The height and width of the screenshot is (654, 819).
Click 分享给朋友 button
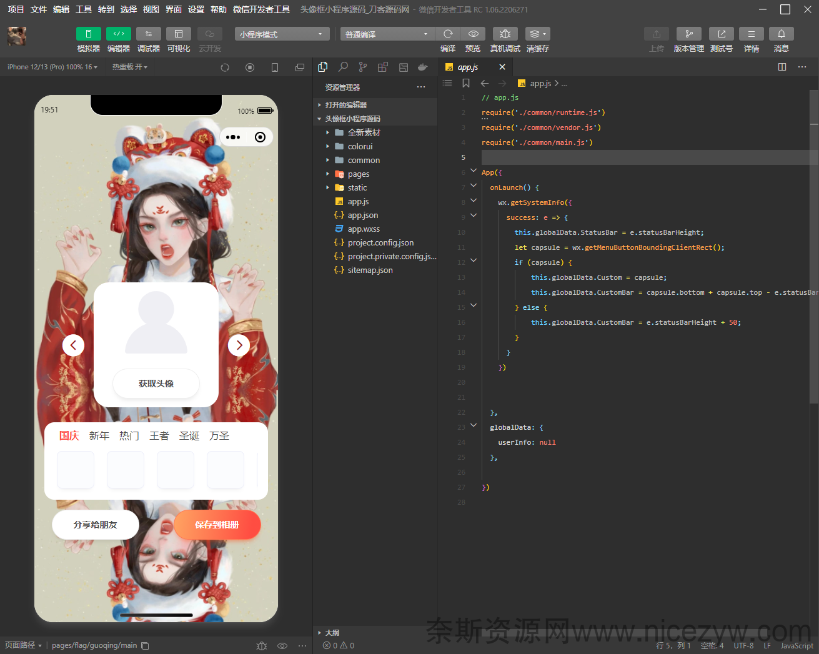[96, 525]
